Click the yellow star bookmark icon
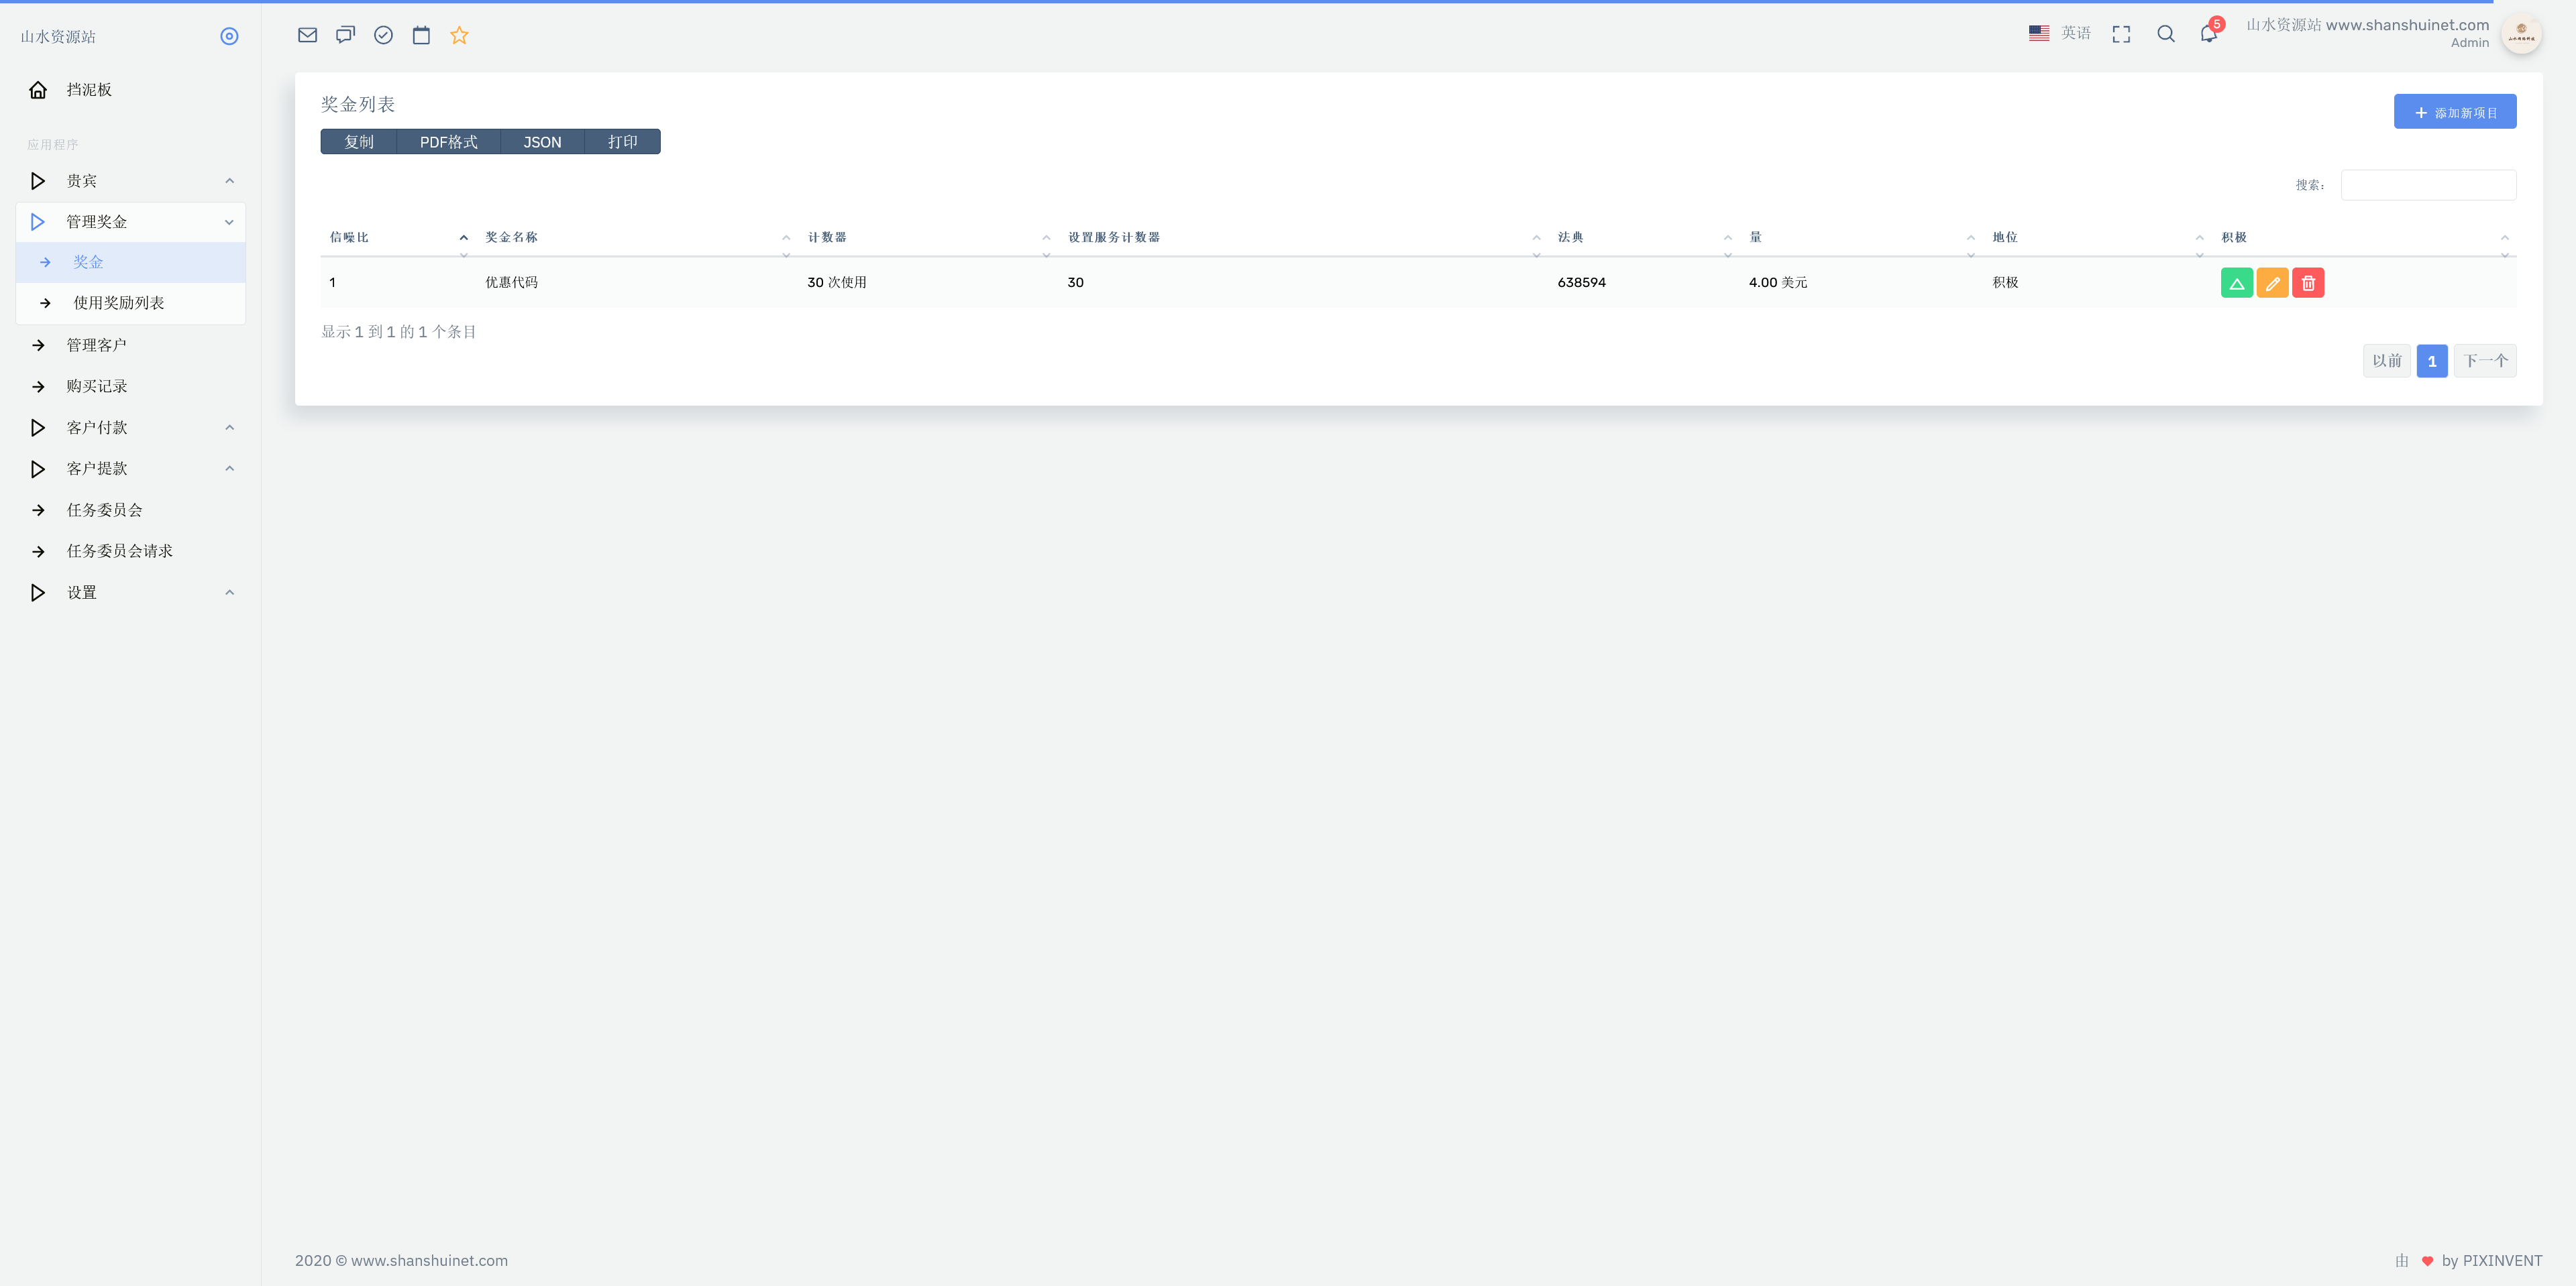The image size is (2576, 1286). [x=459, y=35]
